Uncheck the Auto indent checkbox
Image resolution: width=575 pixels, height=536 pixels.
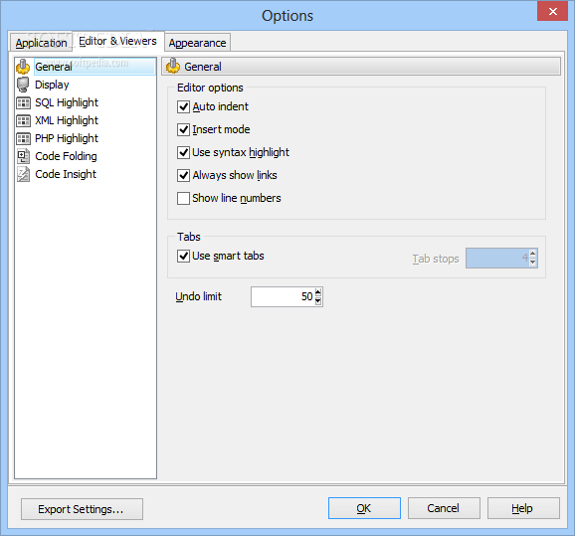point(183,107)
